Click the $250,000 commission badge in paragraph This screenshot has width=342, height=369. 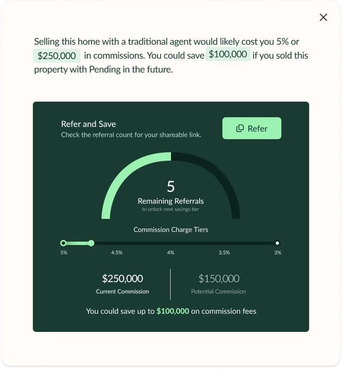tap(56, 56)
